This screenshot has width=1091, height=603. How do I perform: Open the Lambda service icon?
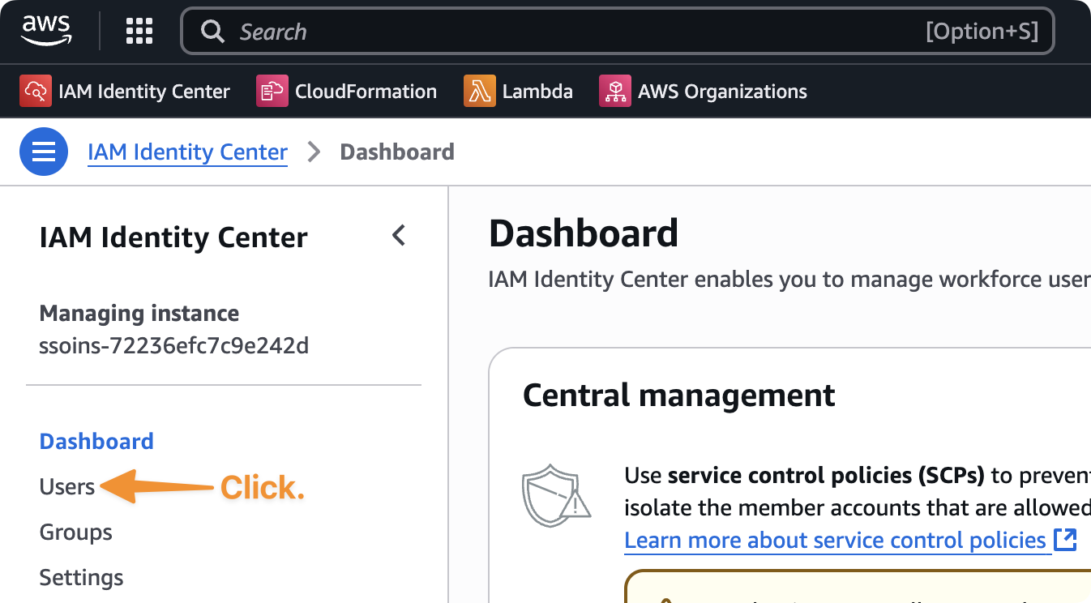tap(479, 91)
